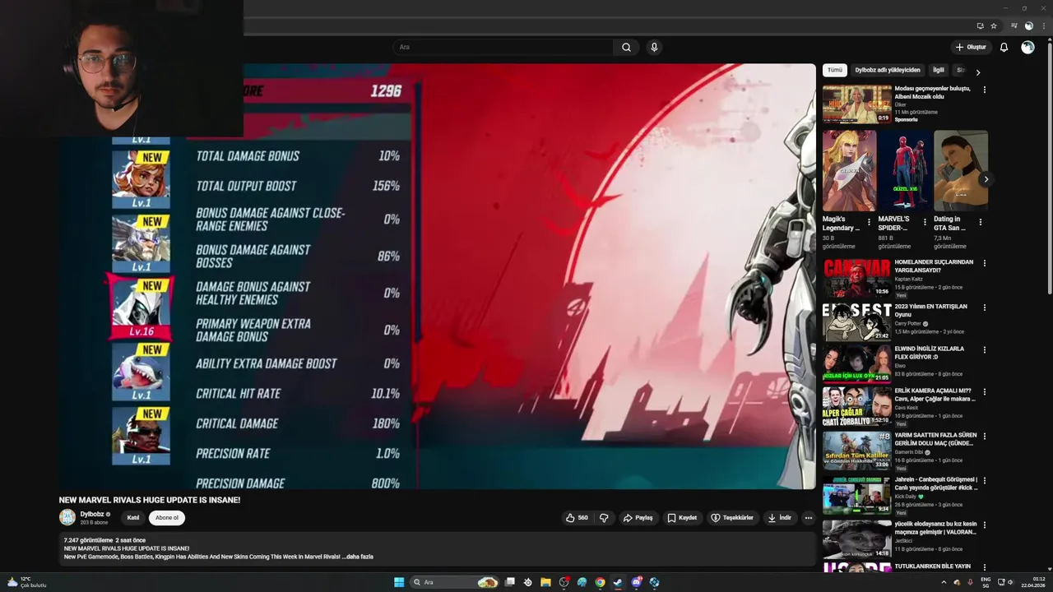The height and width of the screenshot is (592, 1053).
Task: Dislike the video with thumbs down icon
Action: click(605, 518)
